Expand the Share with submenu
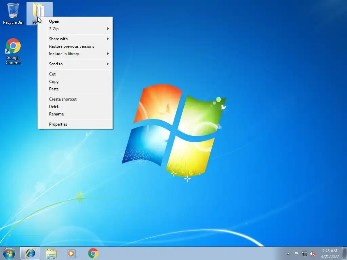 click(75, 39)
